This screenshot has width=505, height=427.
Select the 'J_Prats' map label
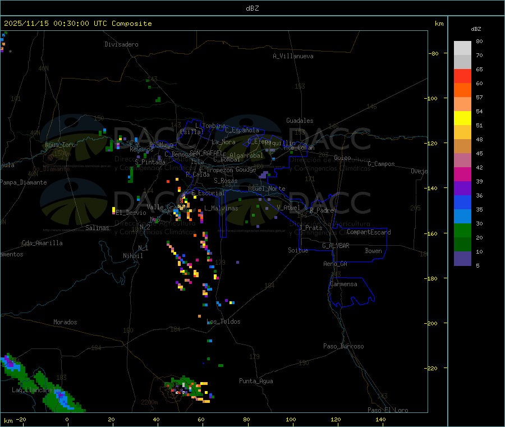311,228
